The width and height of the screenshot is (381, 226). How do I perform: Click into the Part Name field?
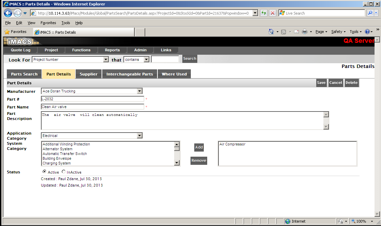[92, 107]
